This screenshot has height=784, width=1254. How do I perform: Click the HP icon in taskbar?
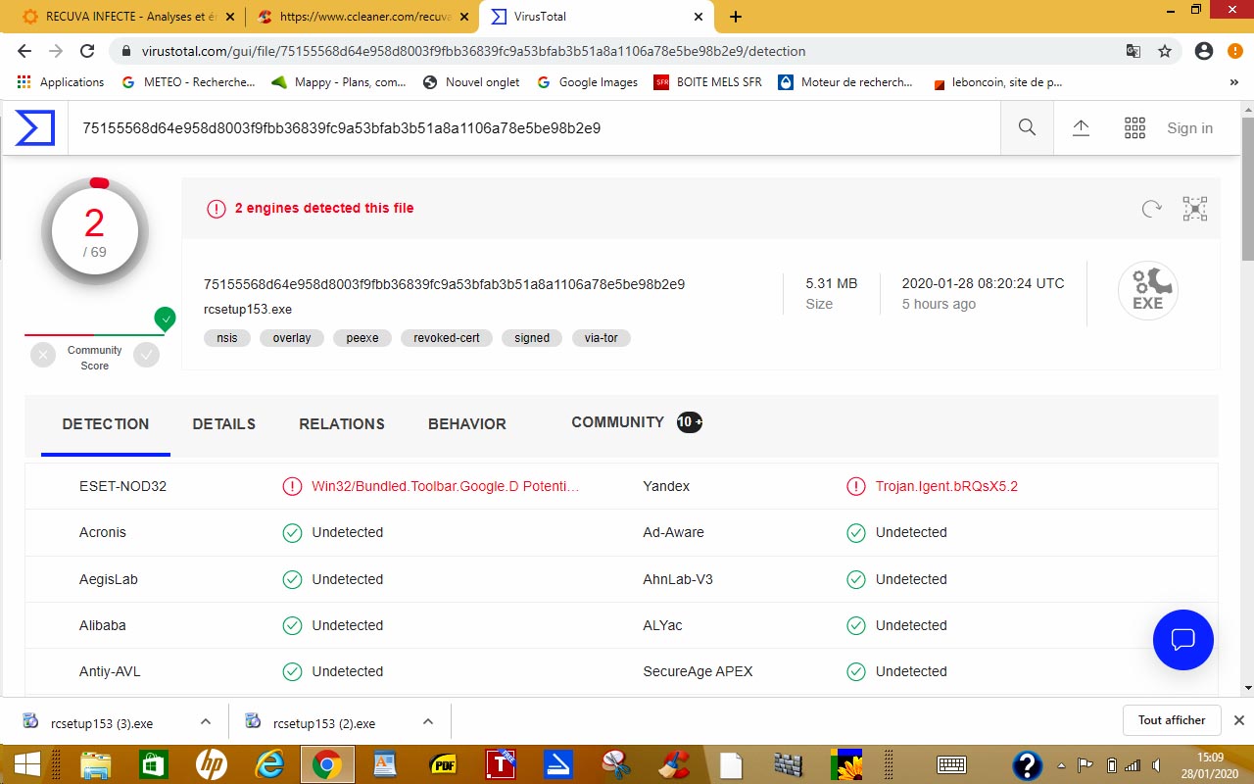click(212, 764)
